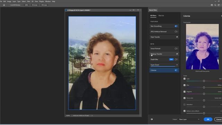Uncheck the Blue/Yellow checkbox
This screenshot has width=222, height=125.
pos(185,85)
